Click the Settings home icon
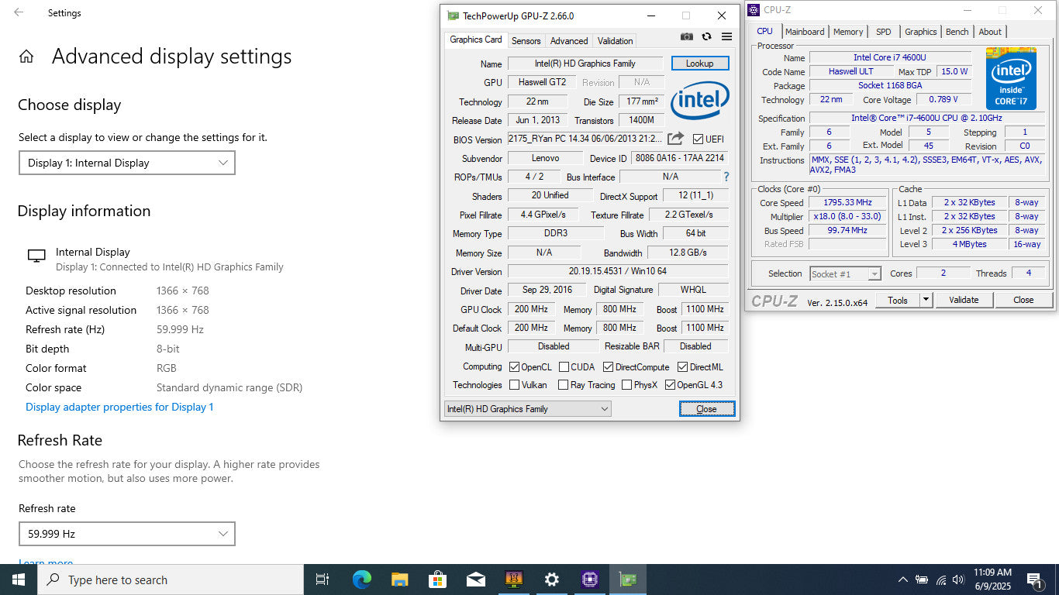Screen dimensions: 1059x595 [x=26, y=57]
